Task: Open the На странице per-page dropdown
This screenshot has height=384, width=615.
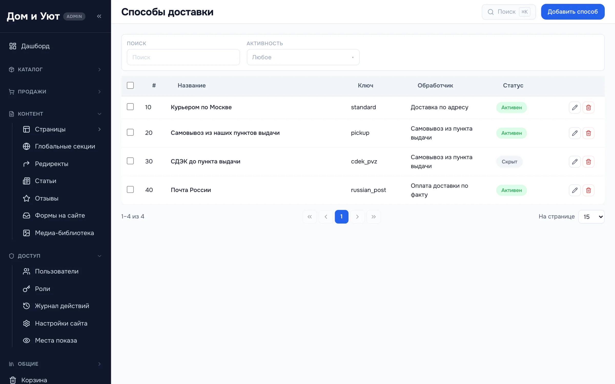Action: (591, 217)
